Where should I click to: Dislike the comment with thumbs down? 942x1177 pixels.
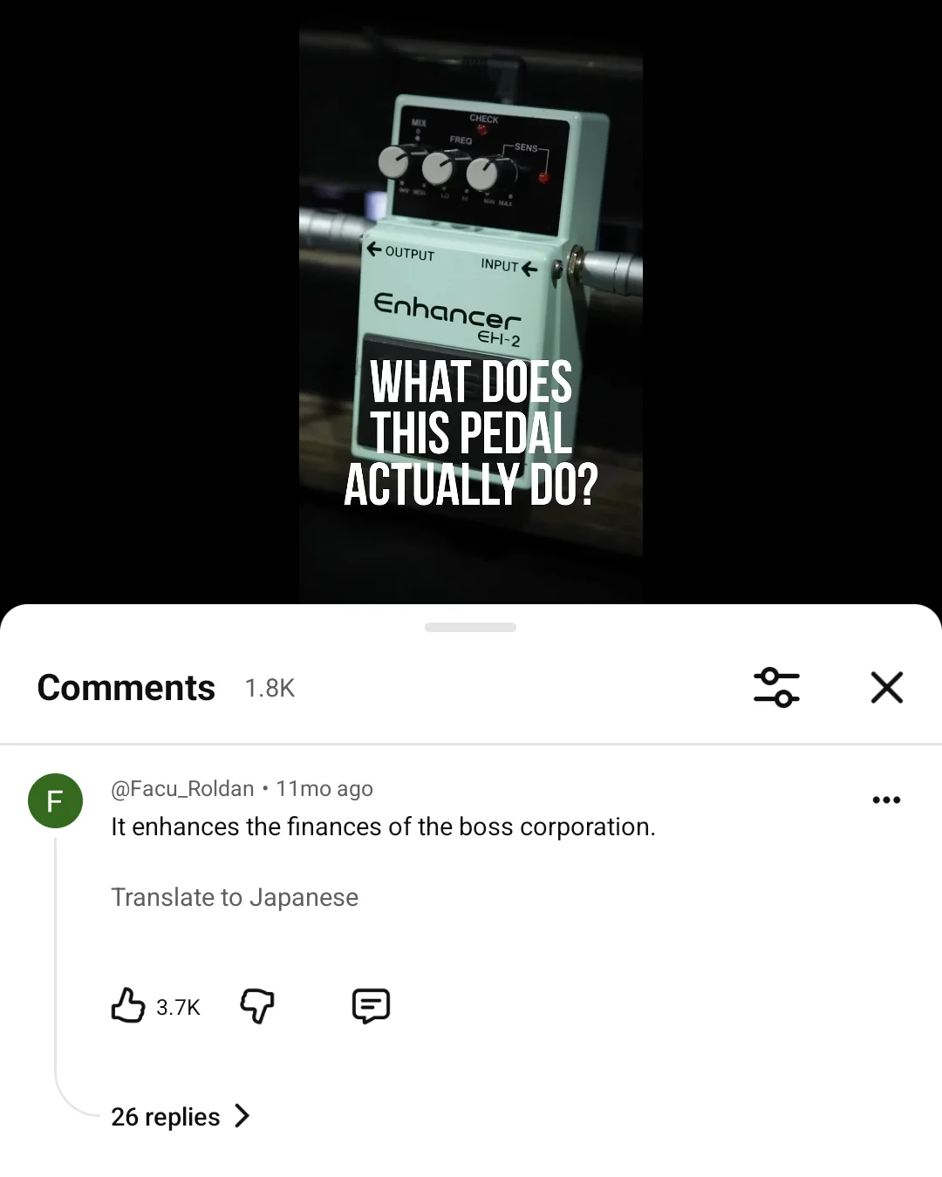[257, 1006]
